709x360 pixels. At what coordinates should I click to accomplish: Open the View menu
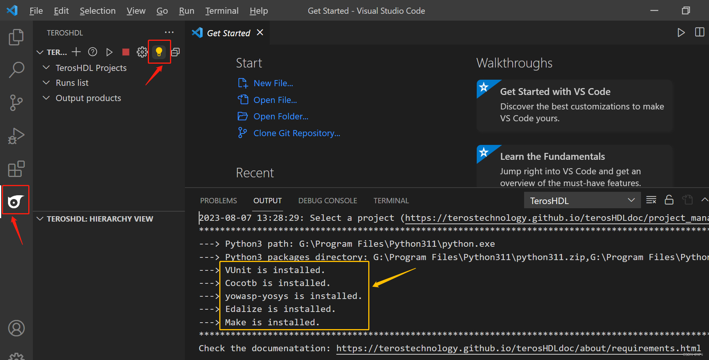point(136,11)
